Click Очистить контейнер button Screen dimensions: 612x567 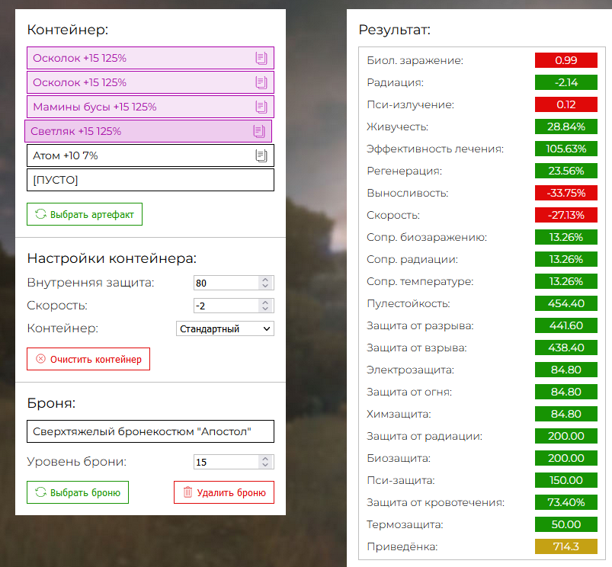click(x=88, y=359)
